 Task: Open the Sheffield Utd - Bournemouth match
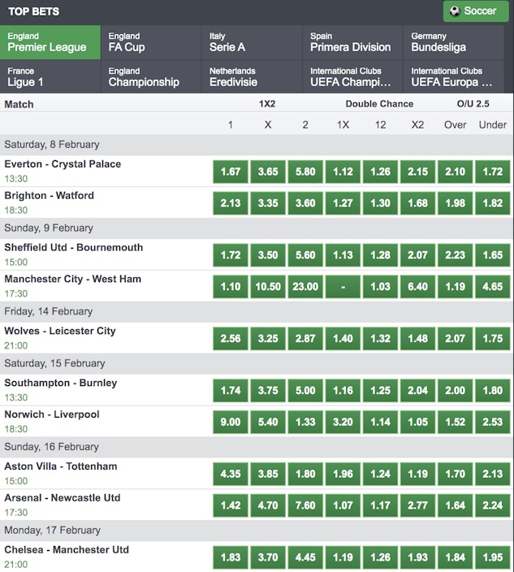click(x=73, y=248)
